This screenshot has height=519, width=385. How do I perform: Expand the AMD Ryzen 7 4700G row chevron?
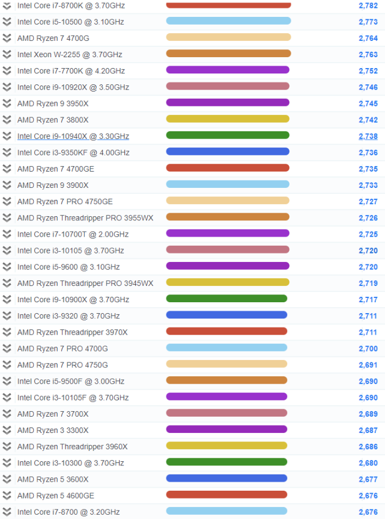click(x=7, y=38)
